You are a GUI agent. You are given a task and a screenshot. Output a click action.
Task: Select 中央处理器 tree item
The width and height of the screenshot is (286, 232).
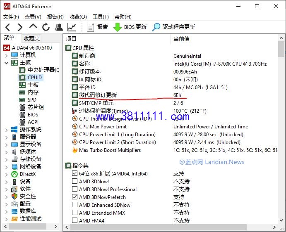click(x=39, y=70)
